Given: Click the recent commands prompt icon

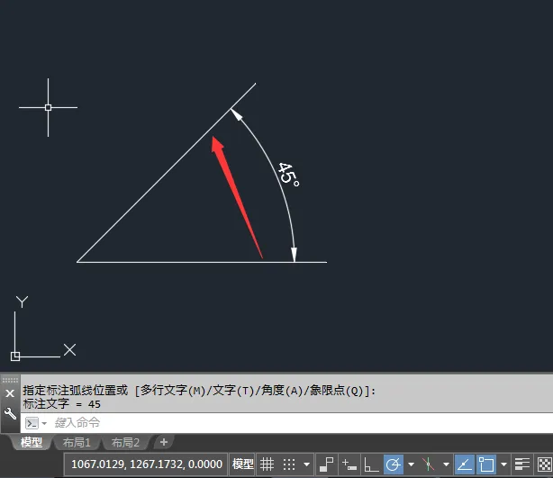Looking at the screenshot, I should tap(32, 423).
